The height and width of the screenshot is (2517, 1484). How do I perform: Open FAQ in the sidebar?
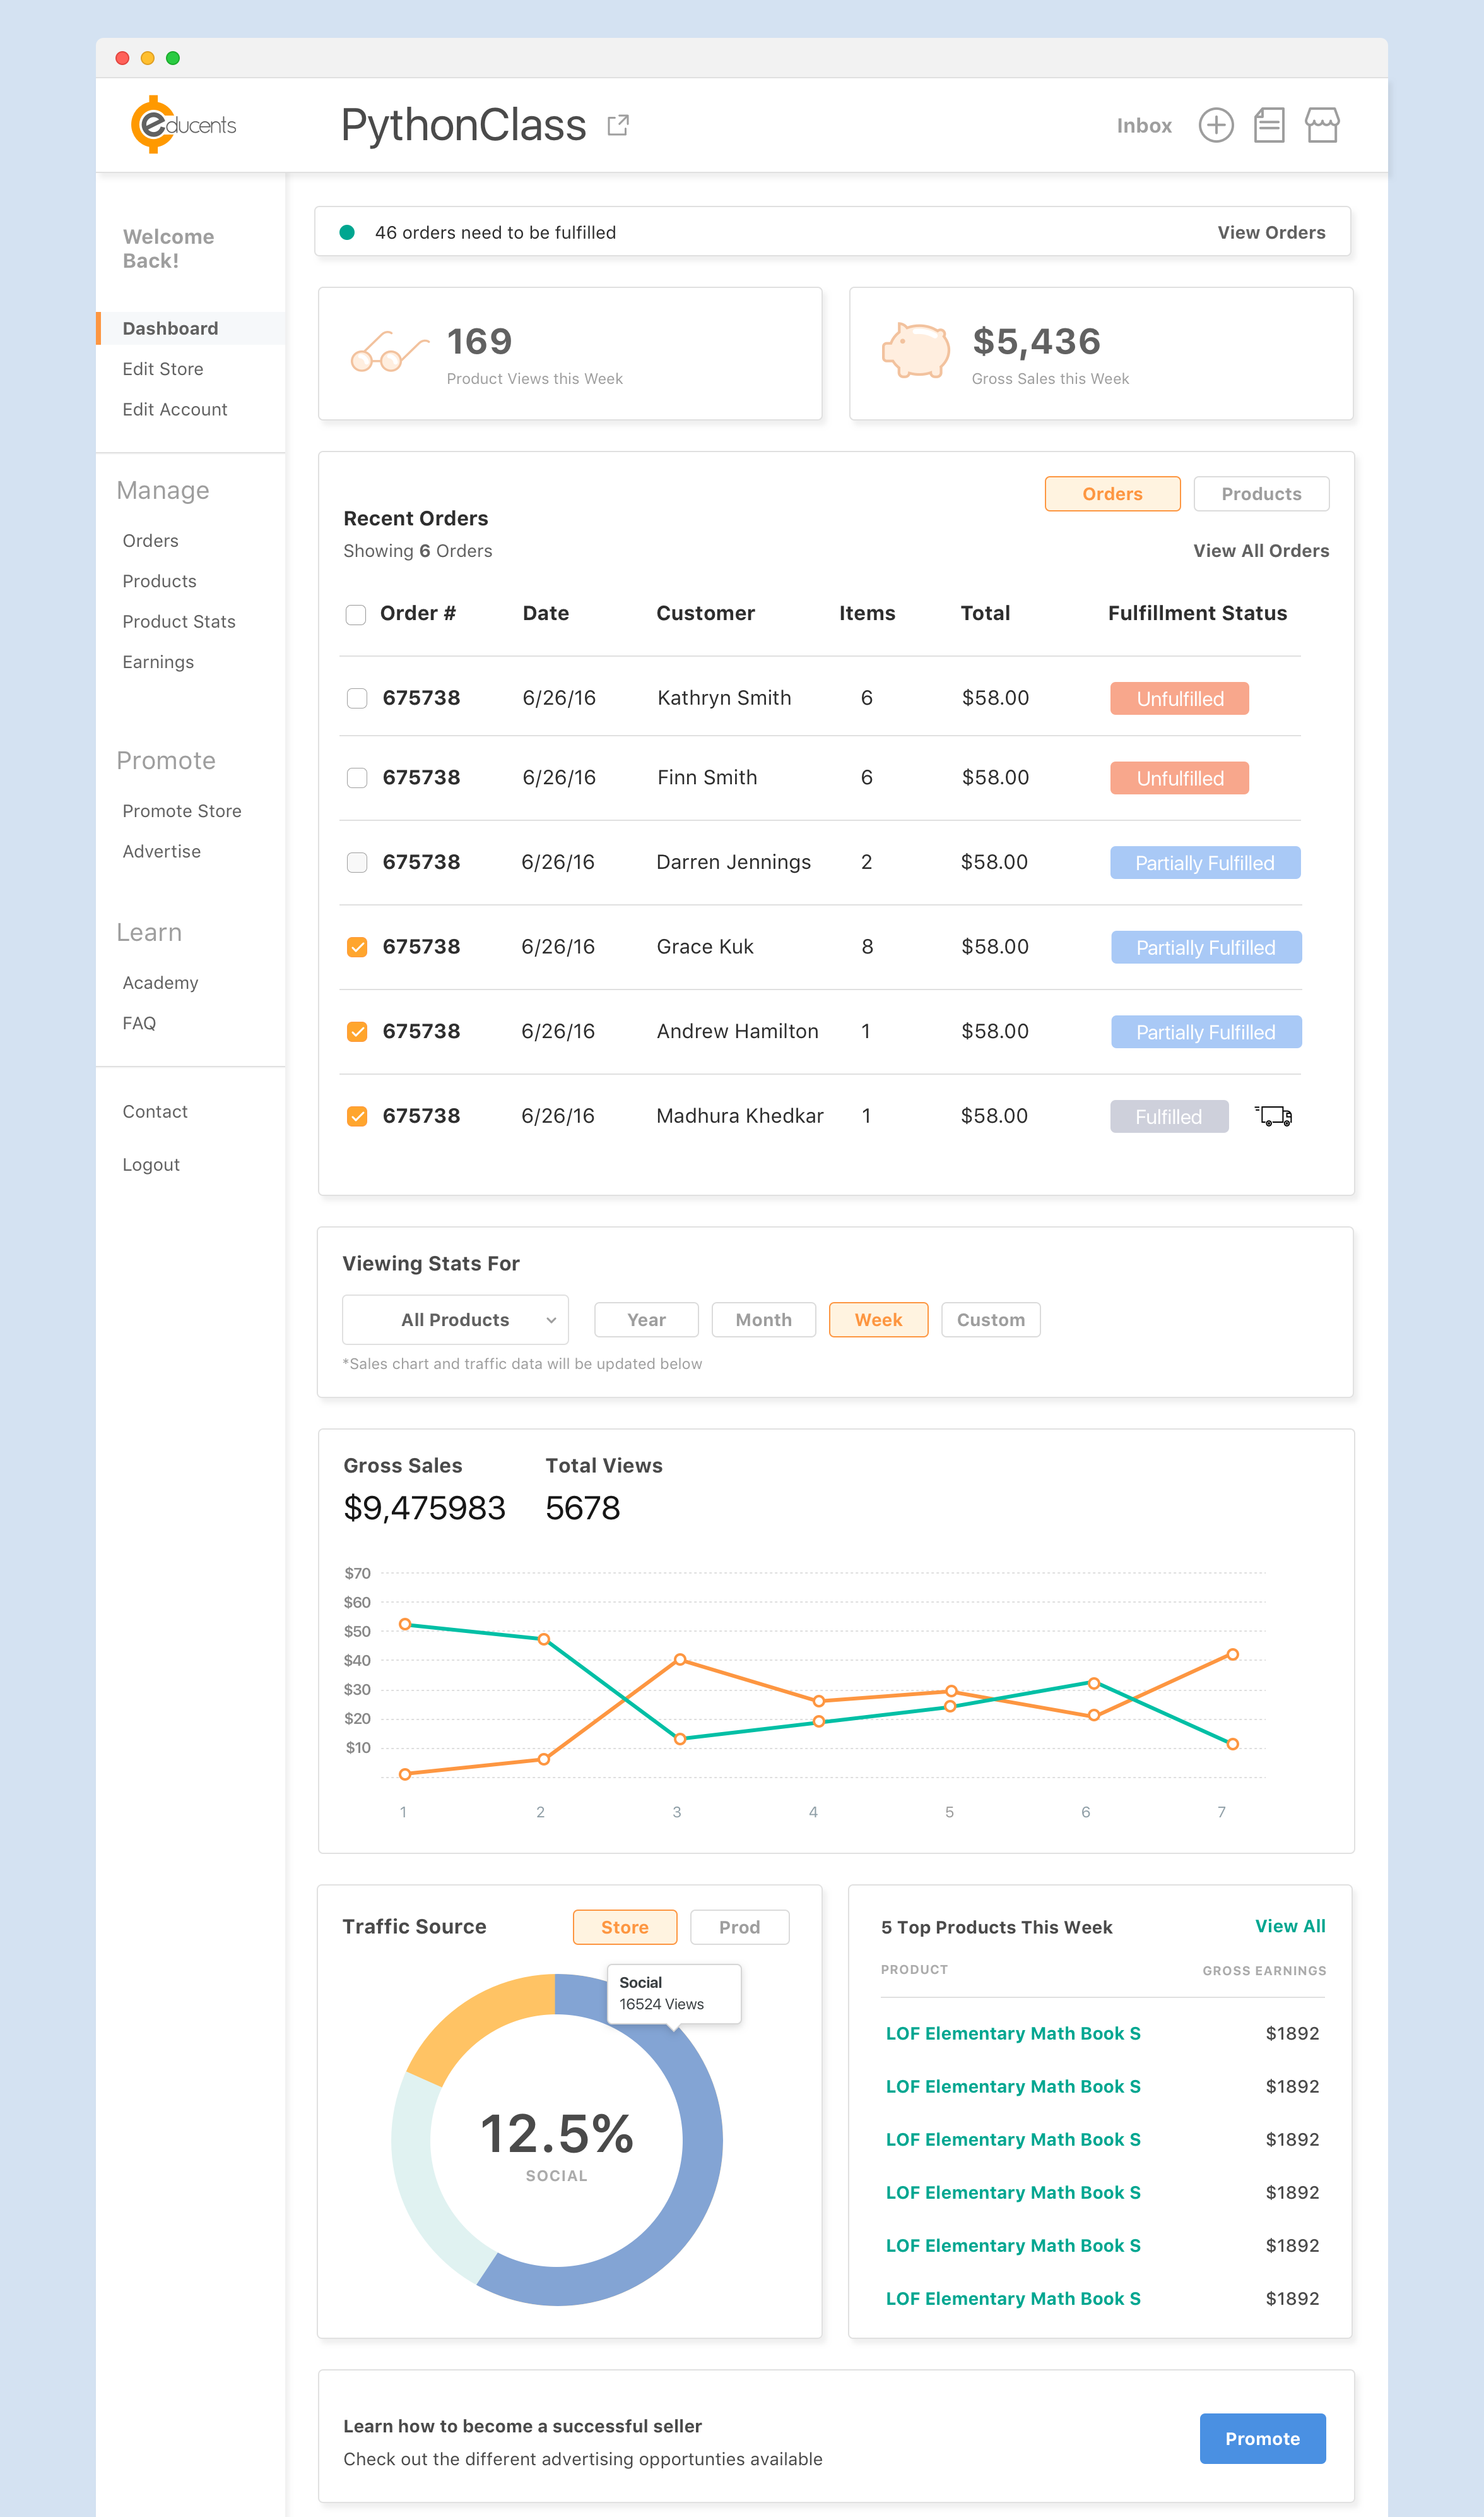pyautogui.click(x=139, y=1023)
